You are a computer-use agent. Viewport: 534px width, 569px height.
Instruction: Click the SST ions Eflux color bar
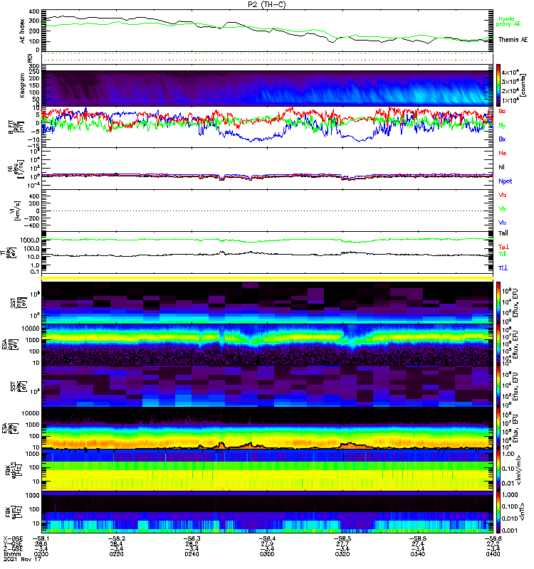coord(499,302)
